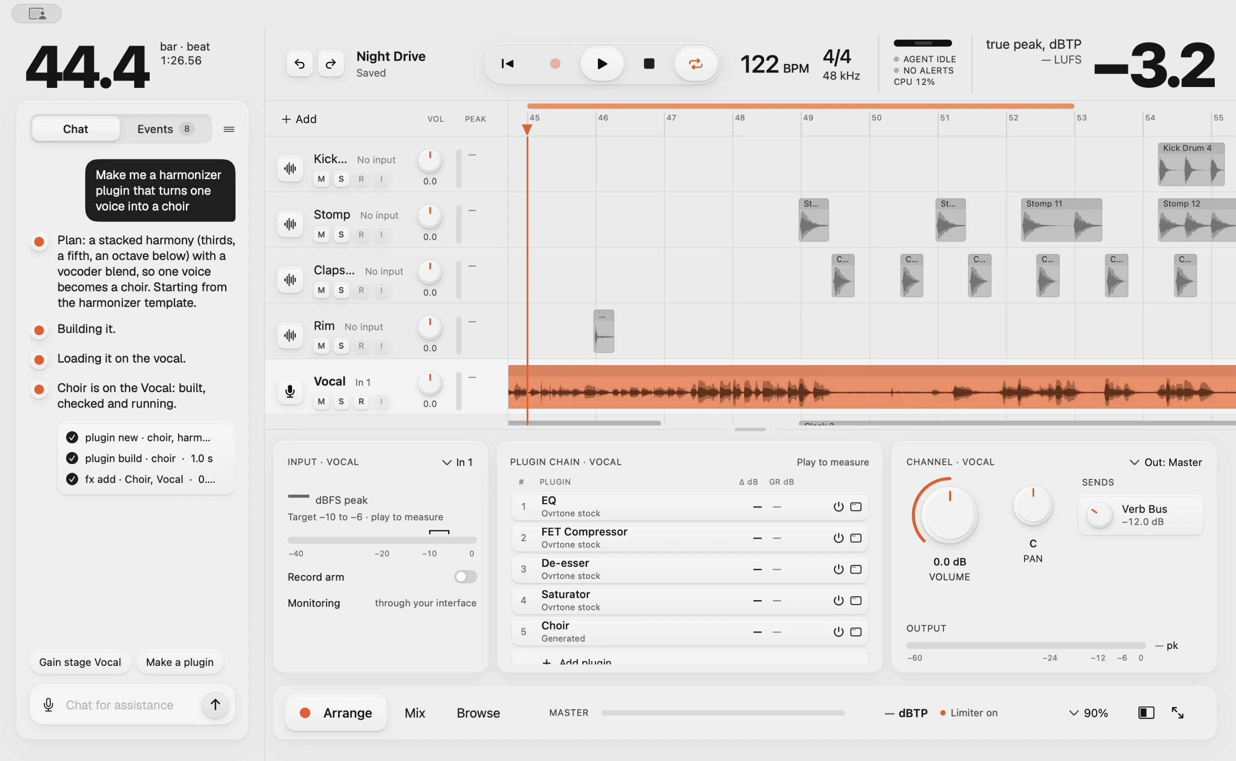Start playback with the play button

coord(602,64)
